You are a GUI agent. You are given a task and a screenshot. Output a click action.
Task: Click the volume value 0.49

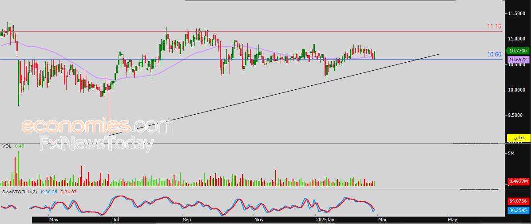point(19,146)
